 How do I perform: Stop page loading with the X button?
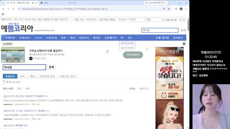(13, 9)
